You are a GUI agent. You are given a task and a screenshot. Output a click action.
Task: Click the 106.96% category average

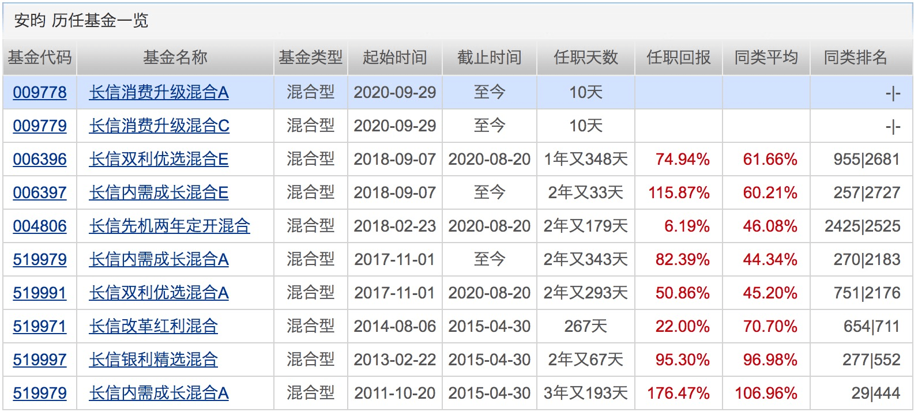pos(766,393)
